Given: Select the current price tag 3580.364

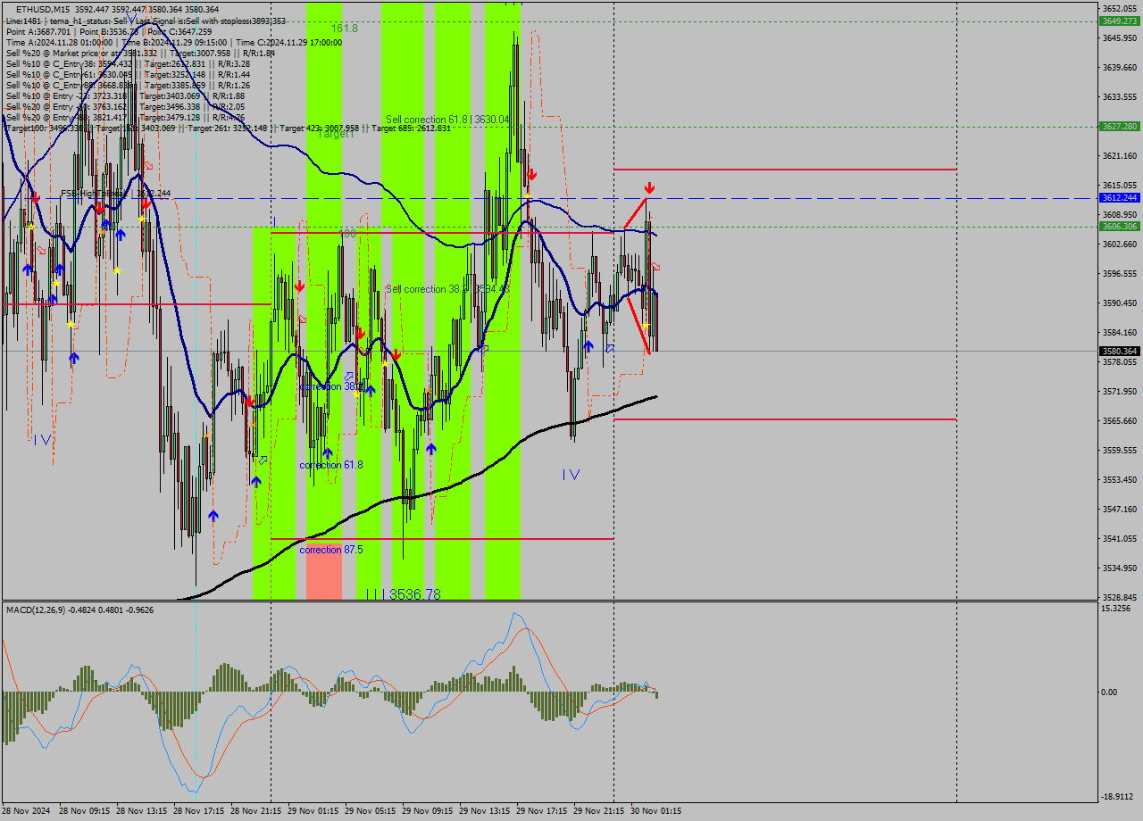Looking at the screenshot, I should 1119,351.
